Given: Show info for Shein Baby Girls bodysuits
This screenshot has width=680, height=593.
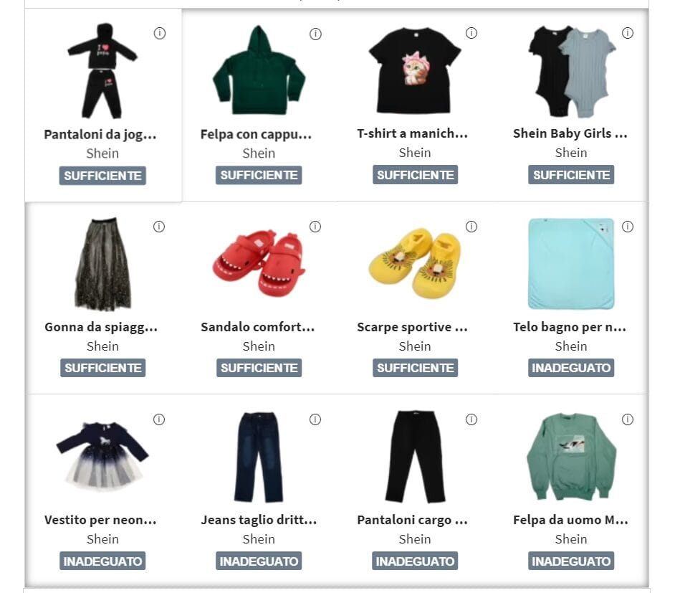Looking at the screenshot, I should (628, 32).
